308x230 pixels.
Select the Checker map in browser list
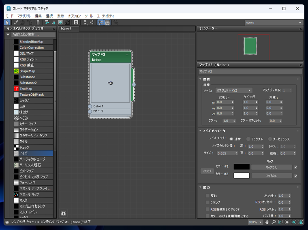pos(33,147)
